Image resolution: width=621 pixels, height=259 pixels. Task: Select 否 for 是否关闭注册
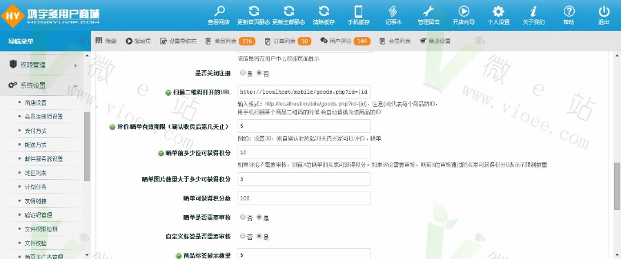(259, 73)
